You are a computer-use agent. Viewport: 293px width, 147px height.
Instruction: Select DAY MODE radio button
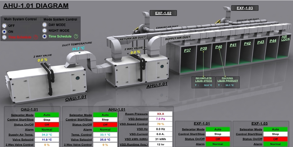click(45, 25)
